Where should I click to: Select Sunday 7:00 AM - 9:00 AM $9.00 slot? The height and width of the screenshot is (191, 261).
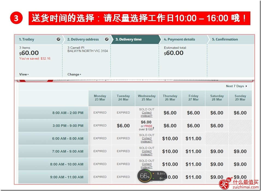pyautogui.click(x=240, y=151)
